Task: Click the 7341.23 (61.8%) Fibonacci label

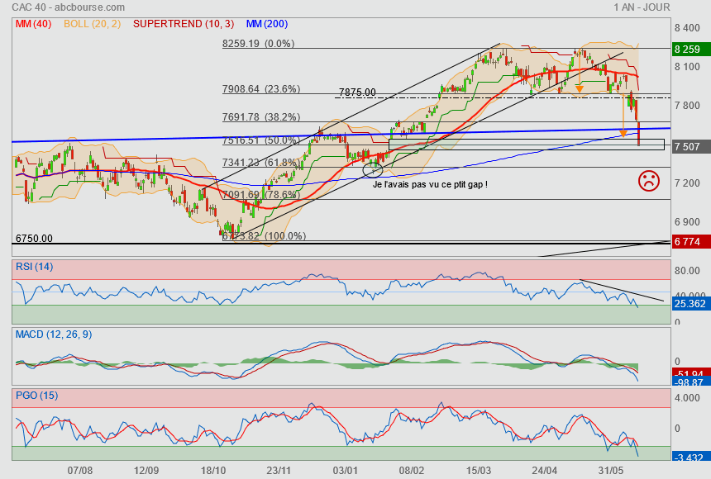Action: coord(261,162)
